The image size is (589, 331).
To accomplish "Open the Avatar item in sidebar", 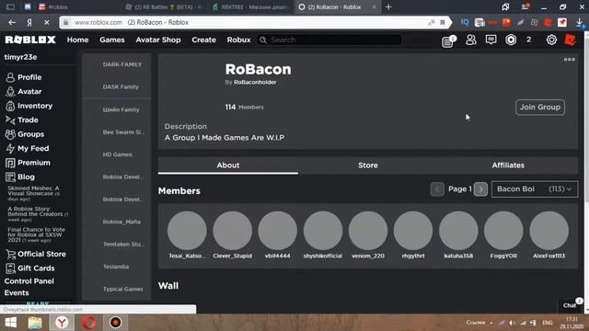I will [24, 92].
